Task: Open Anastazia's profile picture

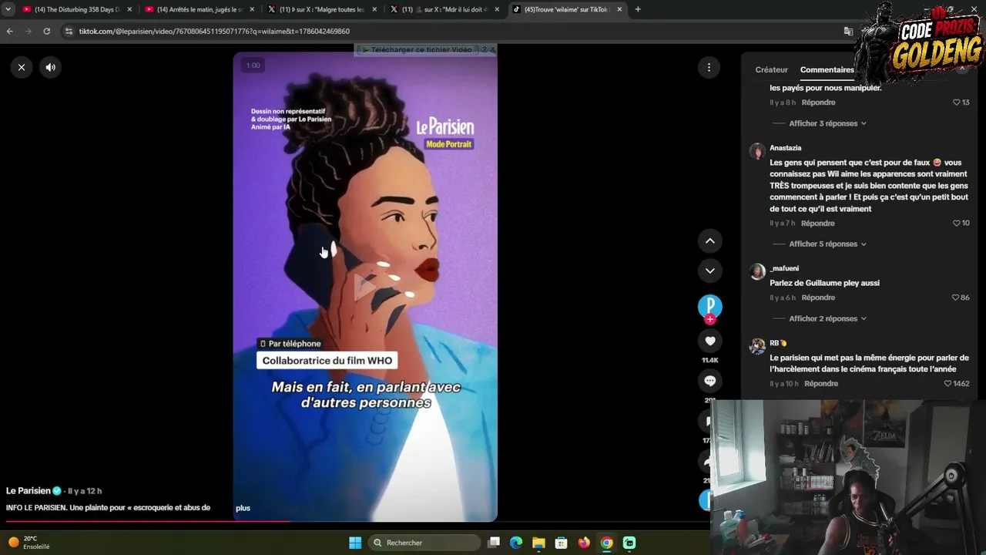Action: tap(757, 151)
